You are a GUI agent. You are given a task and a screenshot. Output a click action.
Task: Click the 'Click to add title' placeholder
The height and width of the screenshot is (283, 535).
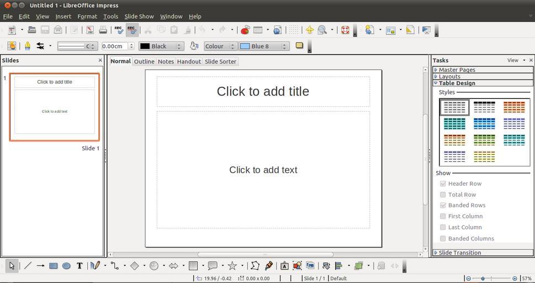(263, 91)
